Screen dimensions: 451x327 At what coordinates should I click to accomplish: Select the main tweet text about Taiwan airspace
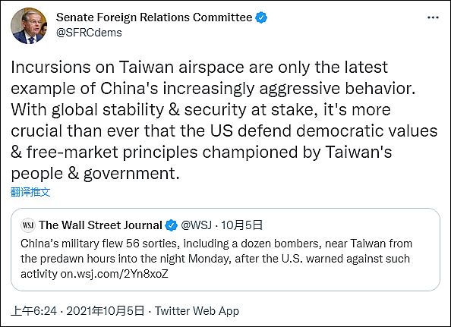point(224,120)
